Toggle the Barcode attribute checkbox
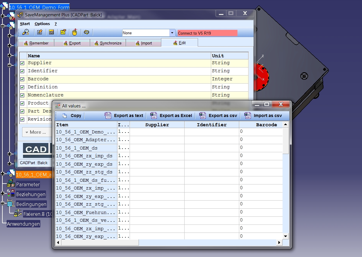The image size is (362, 257). (x=22, y=79)
